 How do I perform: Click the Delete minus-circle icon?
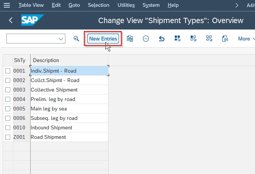coord(146,39)
